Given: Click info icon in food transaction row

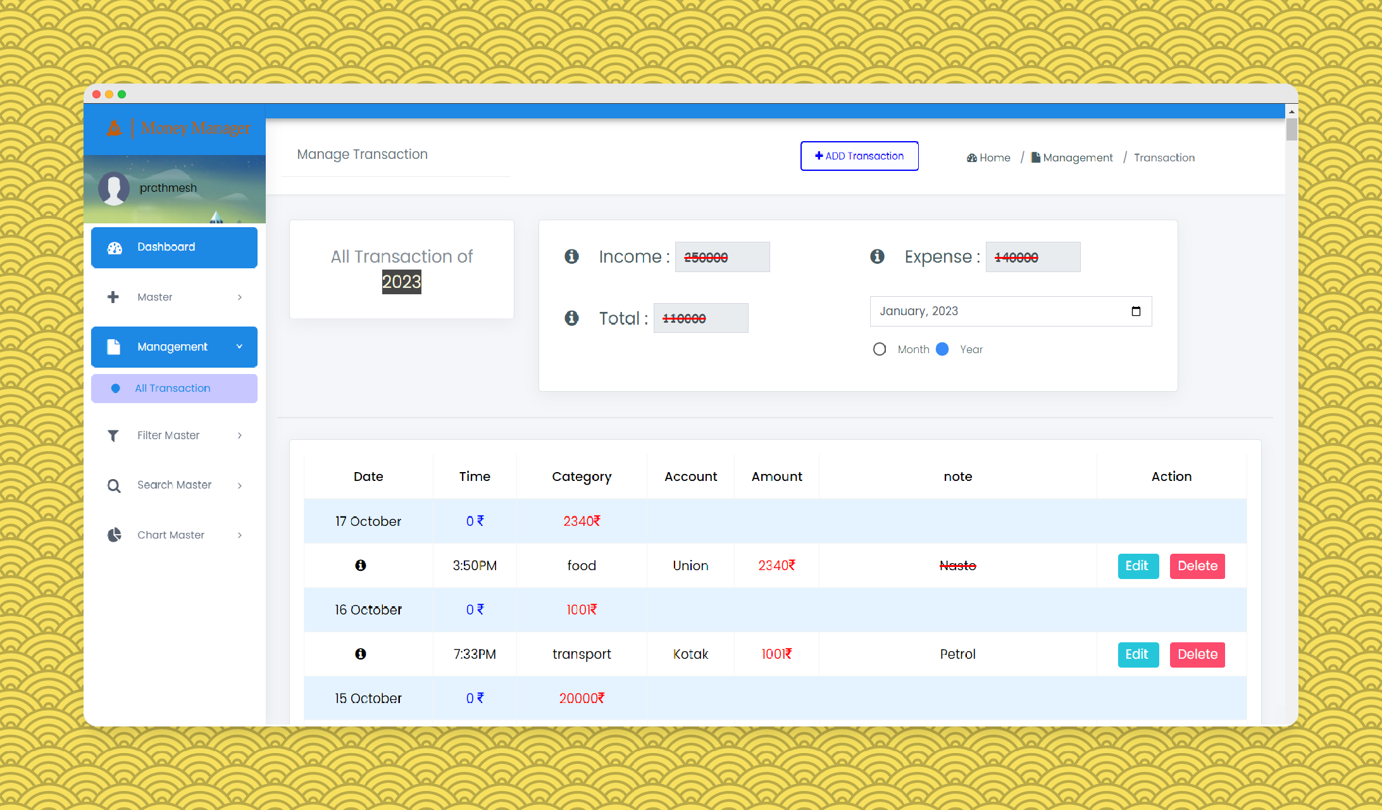Looking at the screenshot, I should 361,565.
